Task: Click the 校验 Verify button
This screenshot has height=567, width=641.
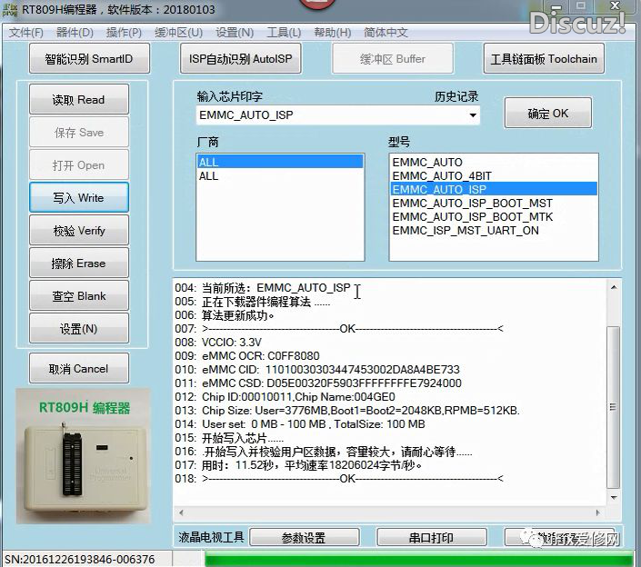Action: pos(79,231)
